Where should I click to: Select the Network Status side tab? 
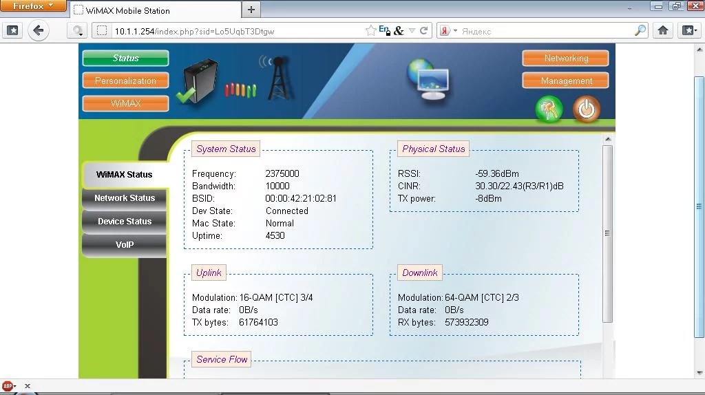tap(125, 198)
